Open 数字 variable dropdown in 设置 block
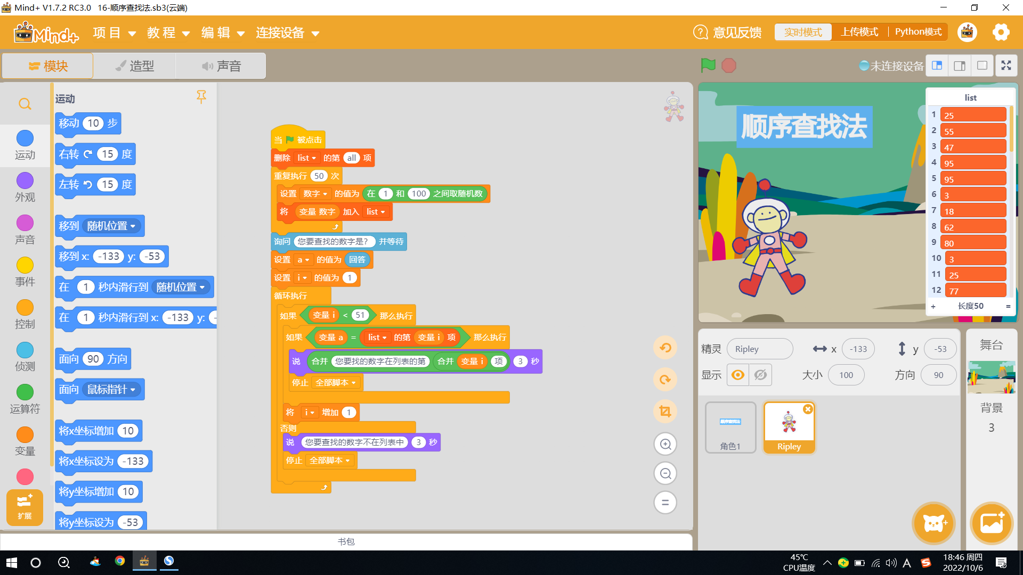The image size is (1023, 575). point(315,194)
